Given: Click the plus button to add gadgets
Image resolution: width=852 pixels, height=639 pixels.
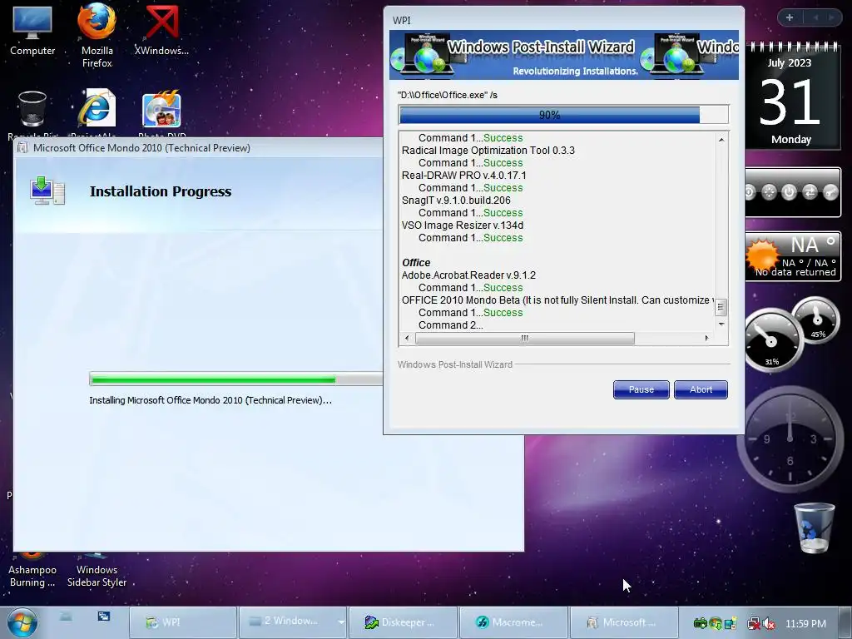Looking at the screenshot, I should point(790,17).
